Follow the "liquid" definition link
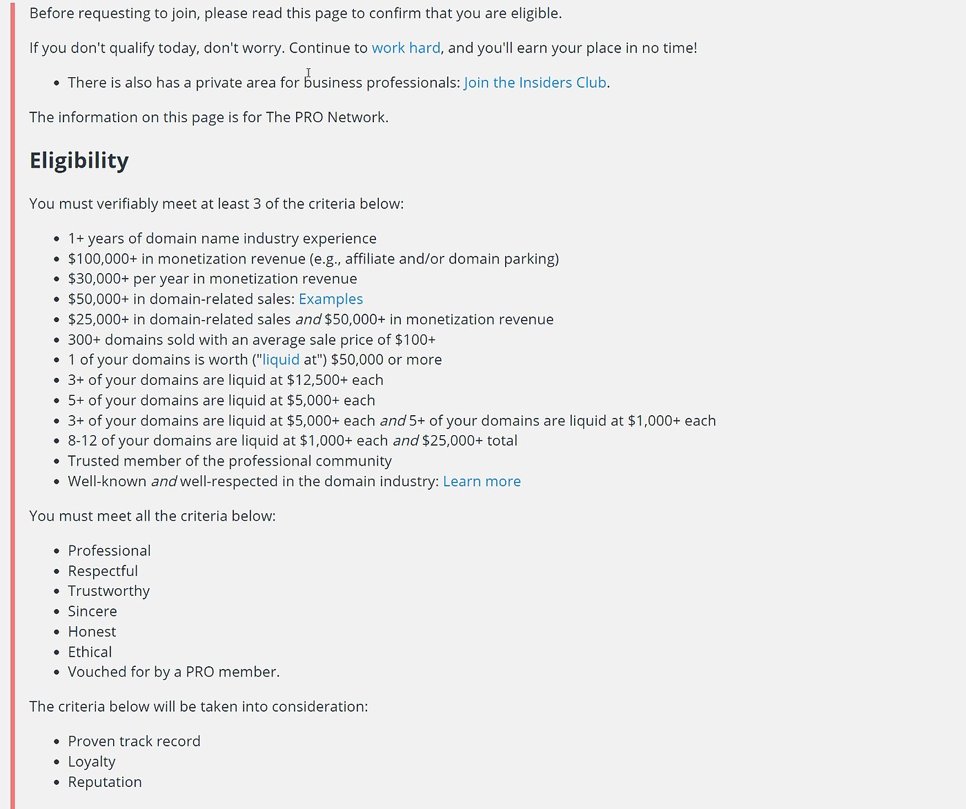966x809 pixels. coord(281,360)
